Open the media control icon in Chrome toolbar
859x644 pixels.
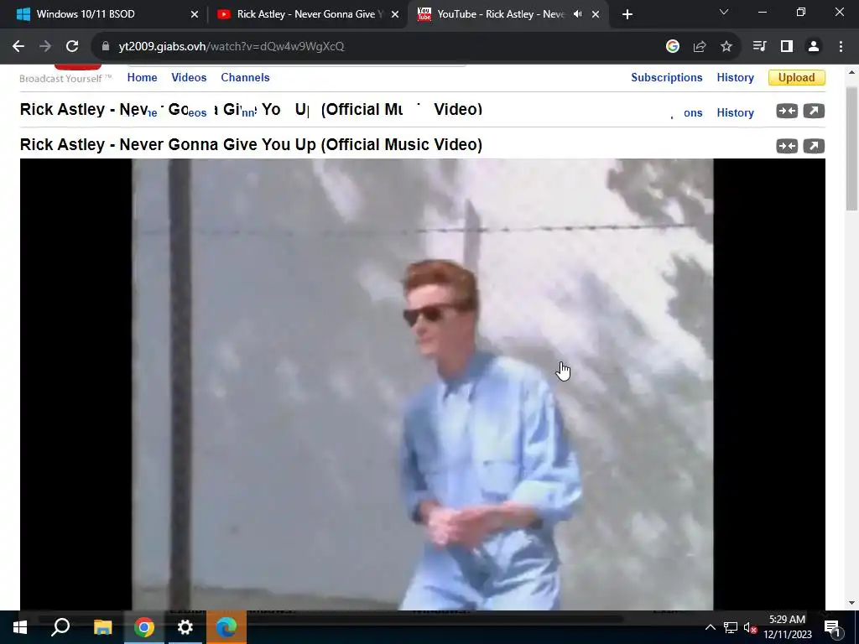(x=759, y=47)
